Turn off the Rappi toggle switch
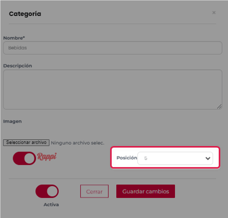This screenshot has height=218, width=228. (x=25, y=158)
